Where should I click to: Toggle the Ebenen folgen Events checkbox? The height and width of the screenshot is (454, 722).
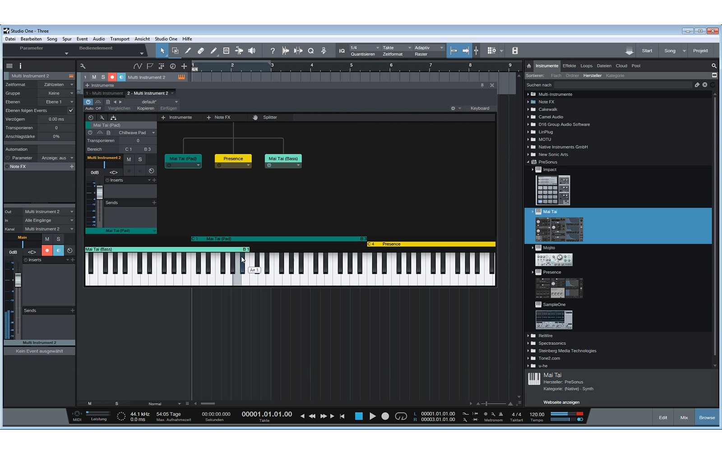click(x=71, y=110)
